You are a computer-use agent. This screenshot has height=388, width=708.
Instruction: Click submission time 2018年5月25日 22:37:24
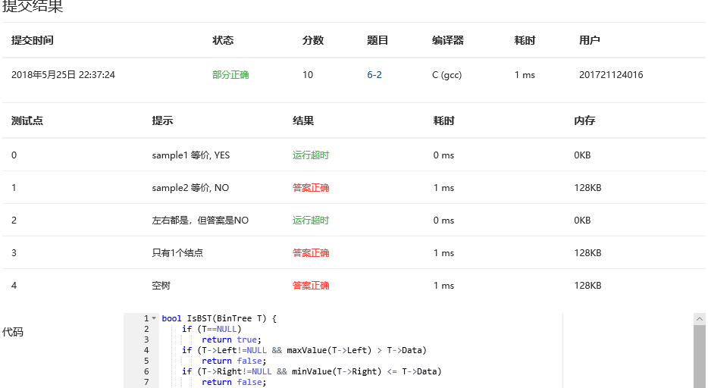coord(63,75)
